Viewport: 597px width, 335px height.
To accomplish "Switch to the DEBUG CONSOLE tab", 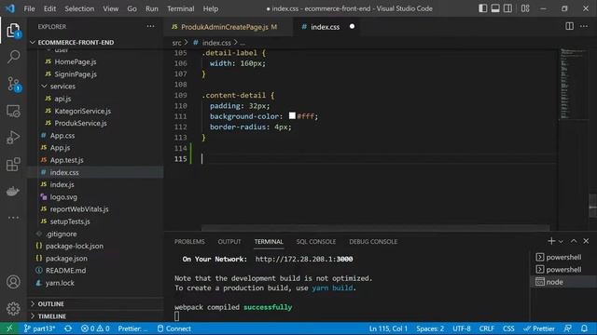I will pyautogui.click(x=373, y=242).
